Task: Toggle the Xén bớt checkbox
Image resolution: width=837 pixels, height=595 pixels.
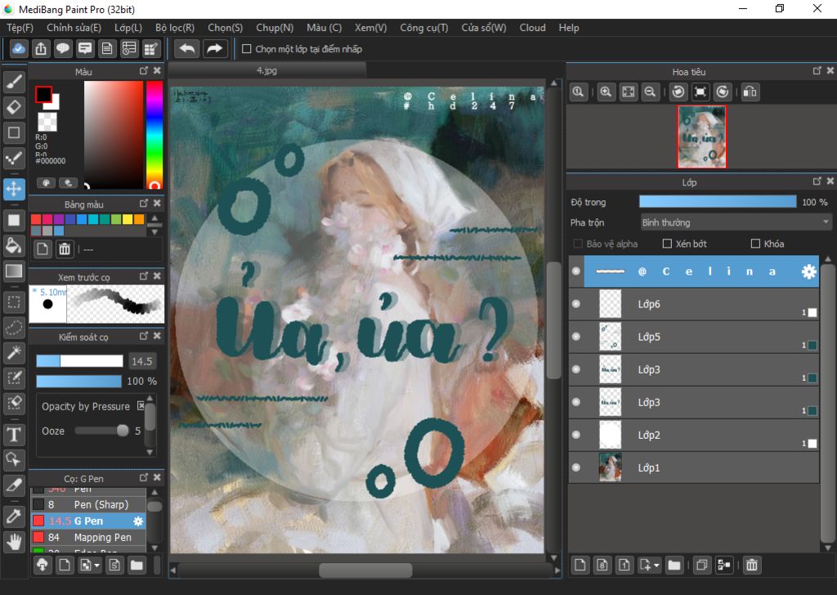Action: pyautogui.click(x=667, y=244)
